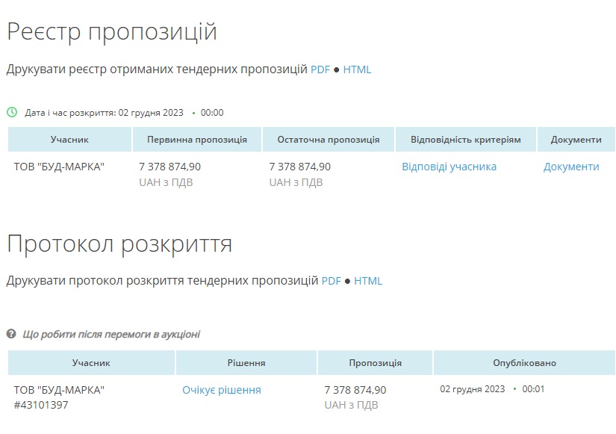Click the question mark help icon

11,334
